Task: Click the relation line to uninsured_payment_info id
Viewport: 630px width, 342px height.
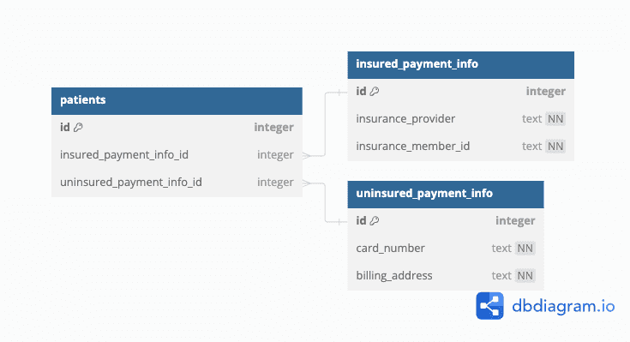Action: (325, 202)
